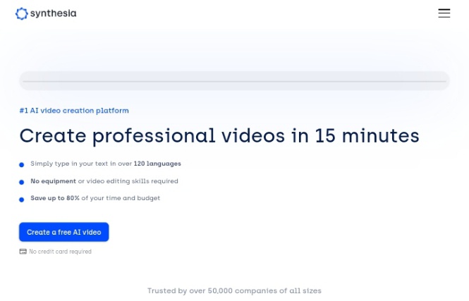The image size is (469, 301).
Task: Click the Save up to 80% bullet text
Action: [x=95, y=198]
